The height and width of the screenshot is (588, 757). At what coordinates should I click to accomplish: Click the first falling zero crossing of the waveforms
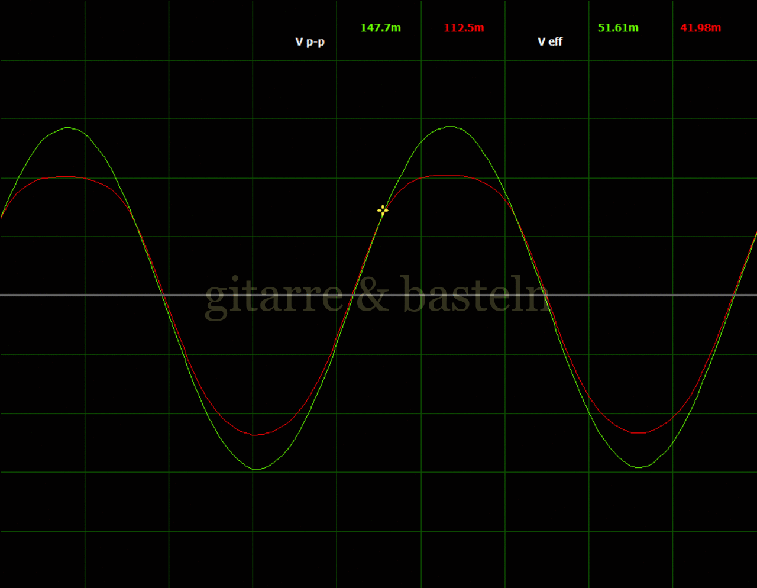(163, 295)
